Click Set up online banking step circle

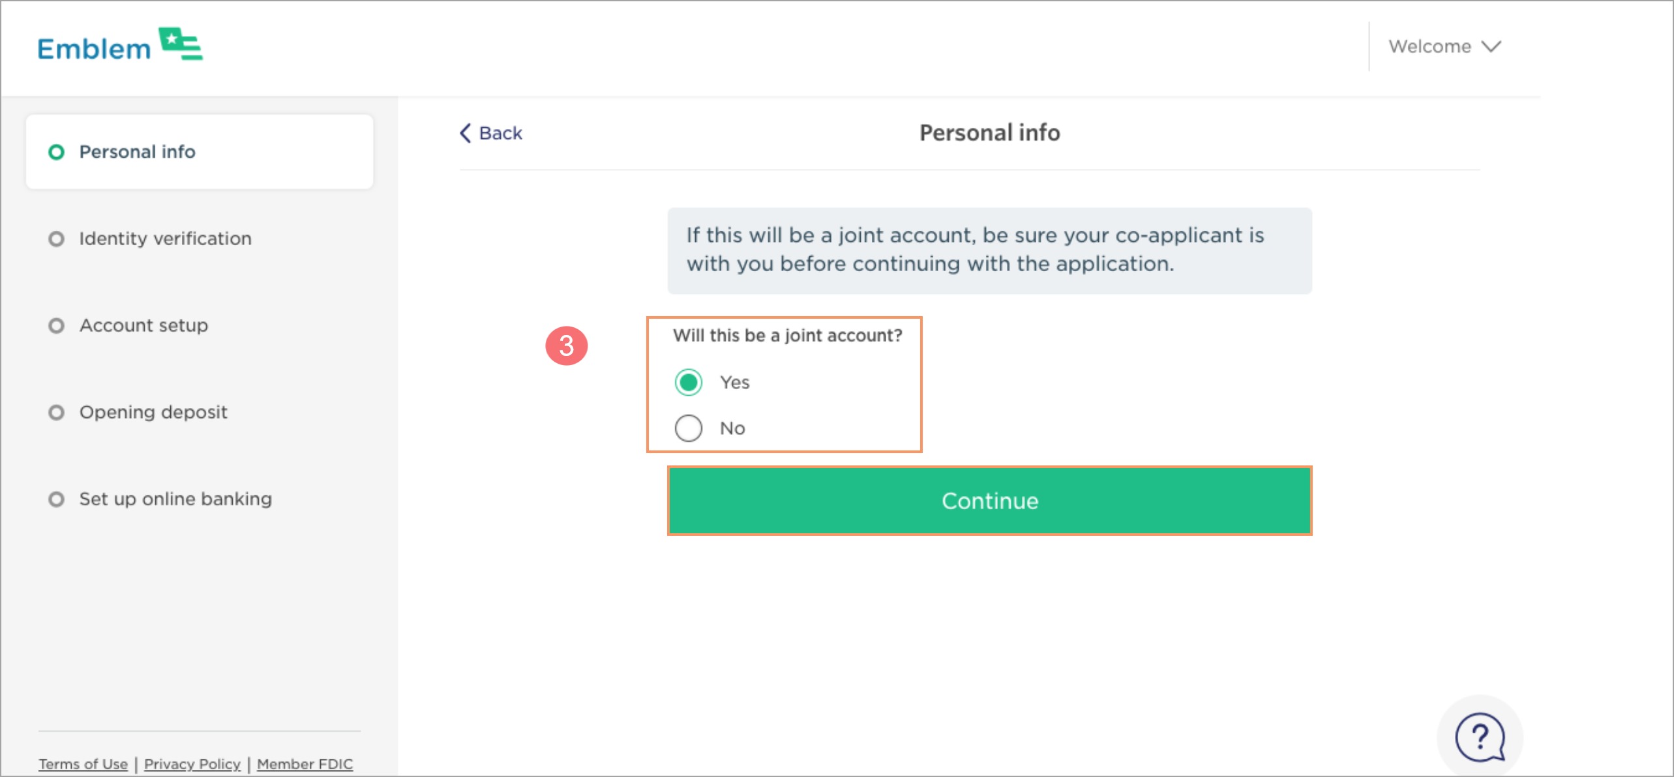57,499
